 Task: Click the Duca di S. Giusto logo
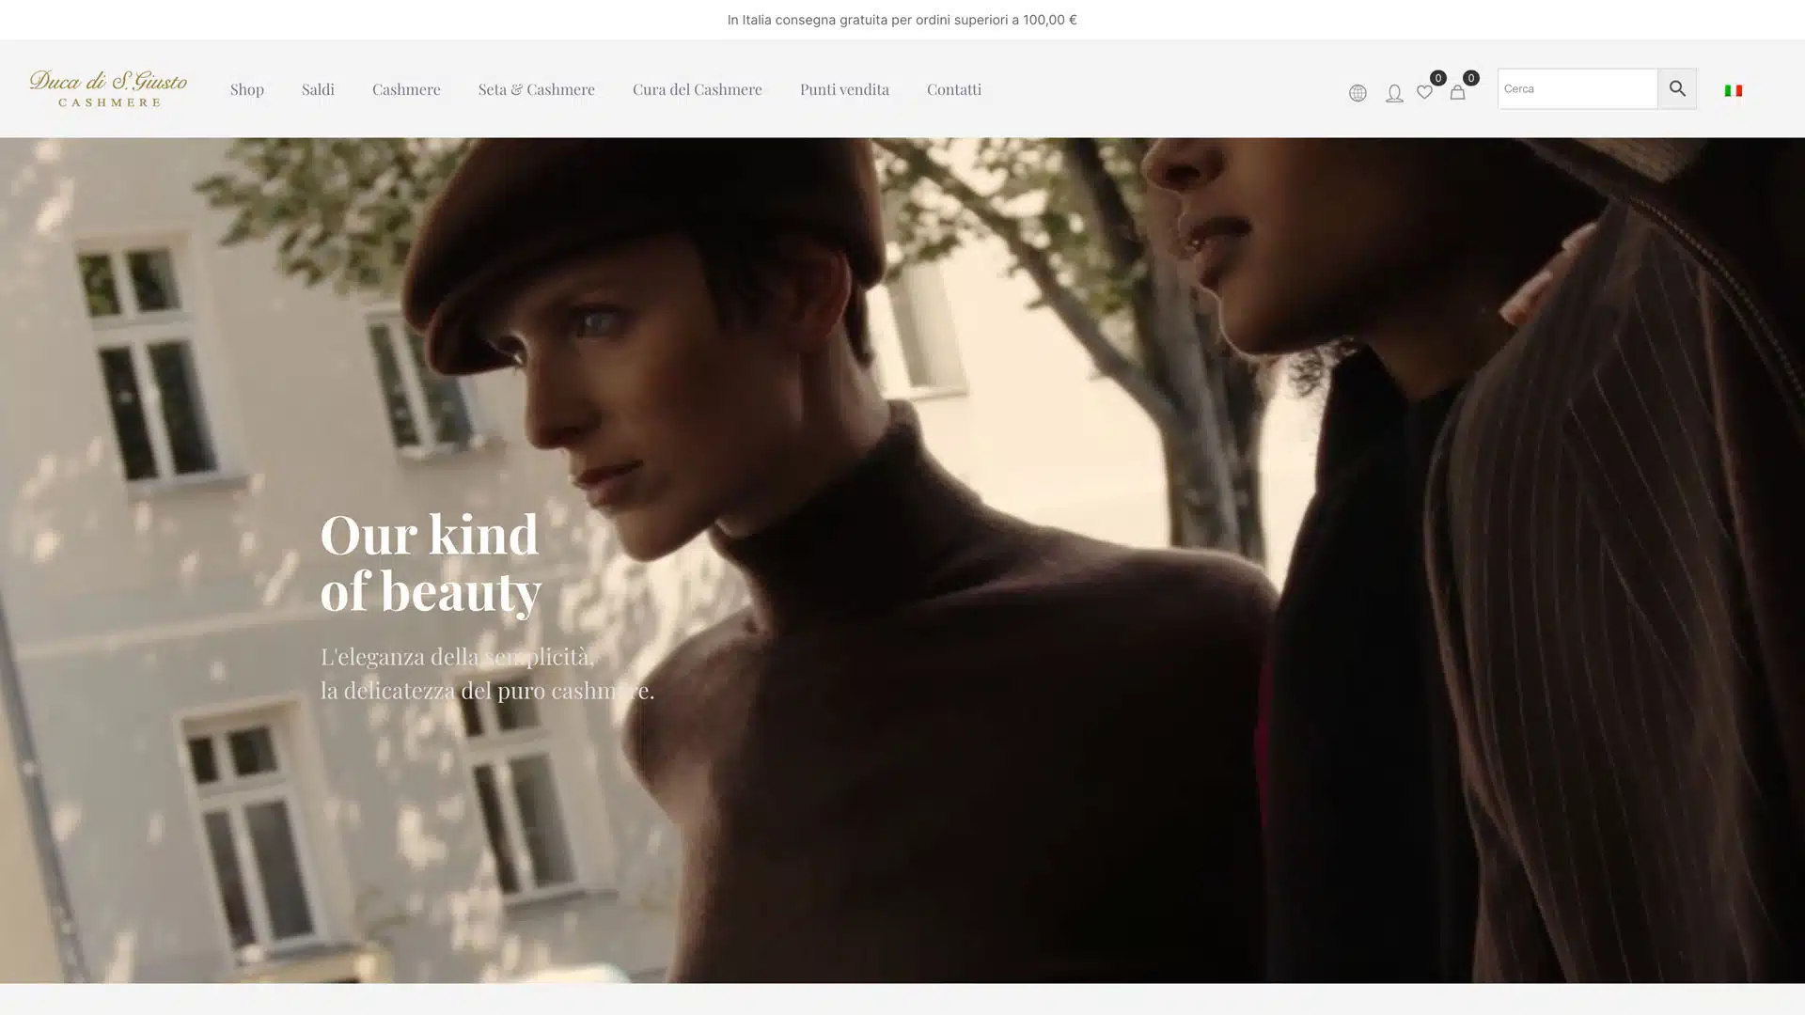108,88
